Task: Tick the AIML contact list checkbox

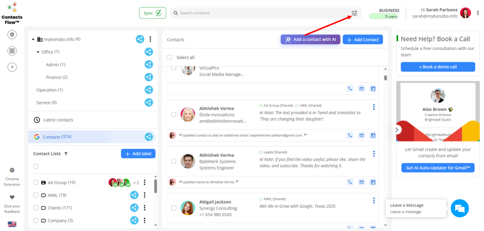Action: click(36, 195)
